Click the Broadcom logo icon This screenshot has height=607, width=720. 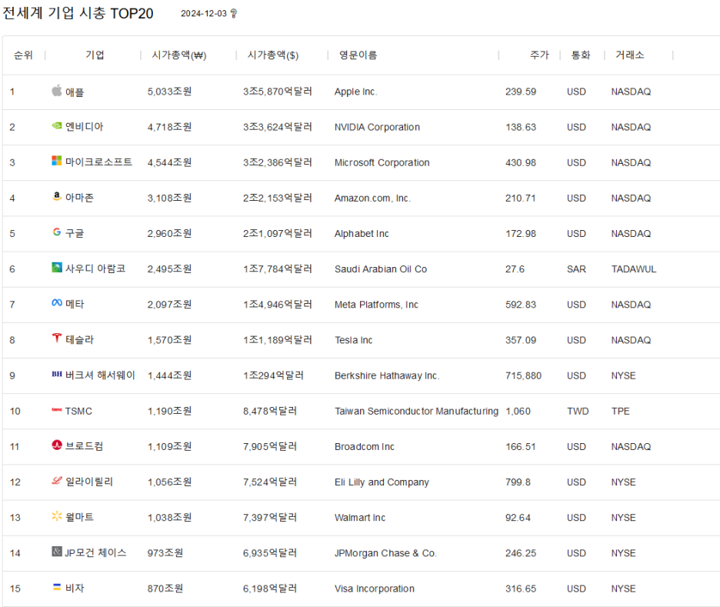click(56, 445)
